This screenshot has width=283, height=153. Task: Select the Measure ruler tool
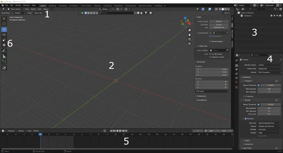pyautogui.click(x=4, y=56)
